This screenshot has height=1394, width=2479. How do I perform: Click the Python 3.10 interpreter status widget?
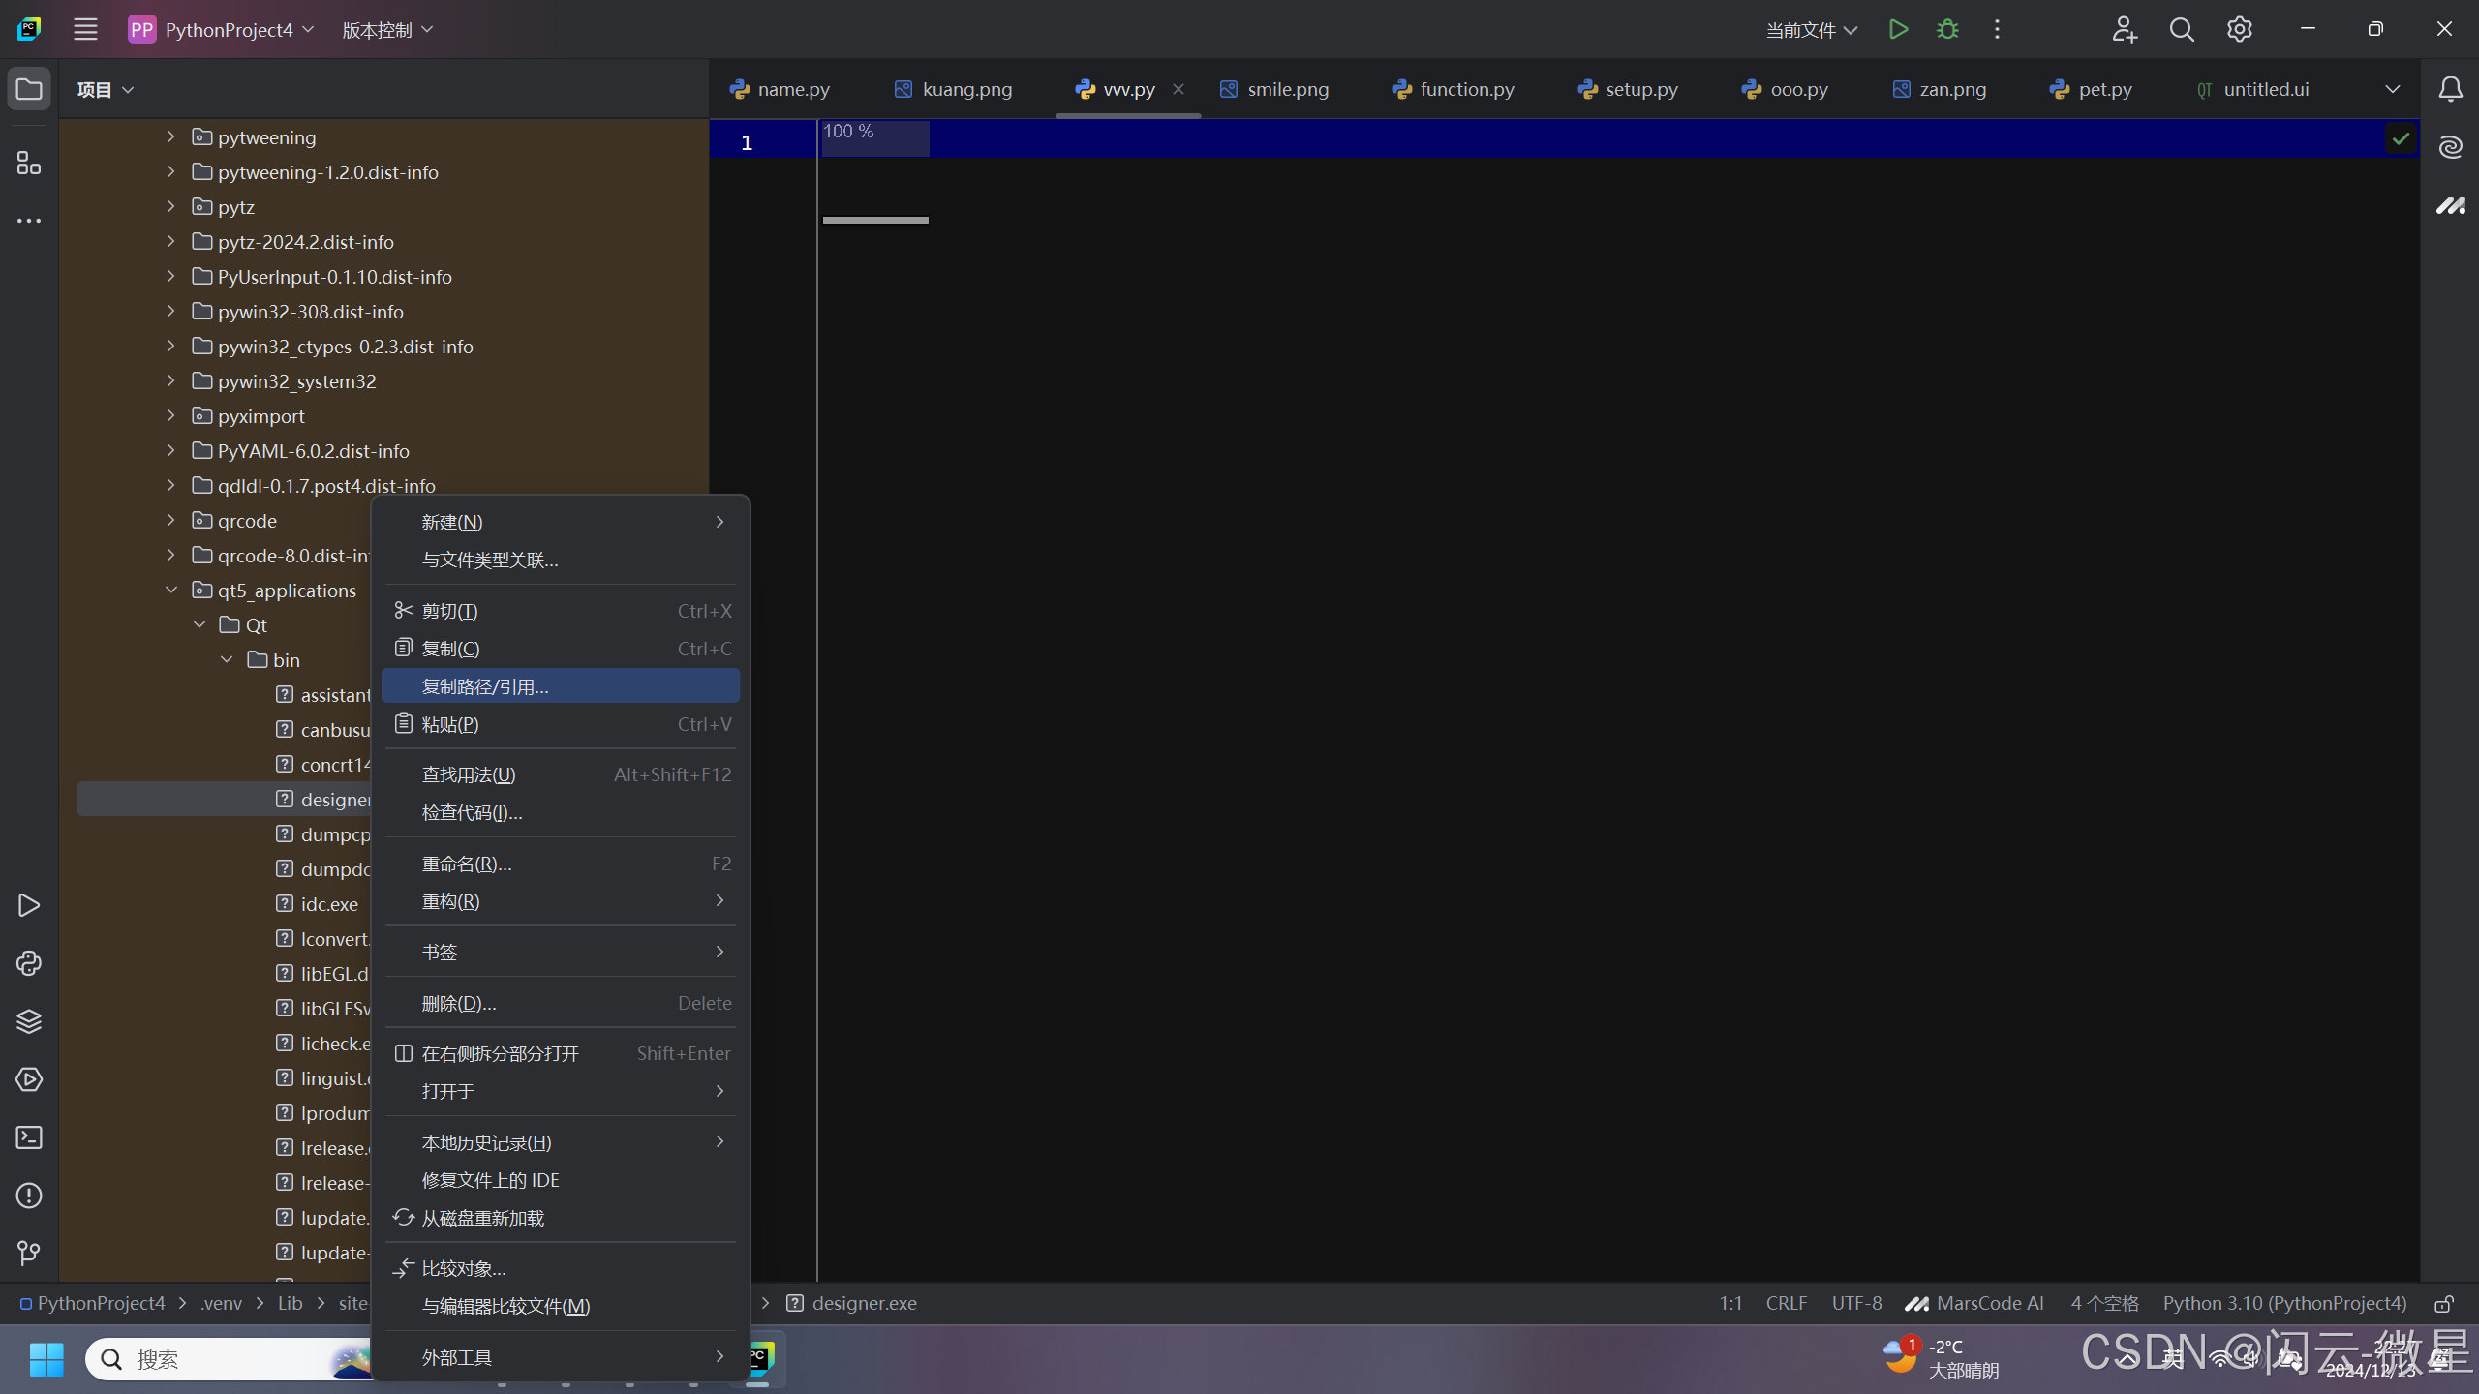(x=2284, y=1304)
